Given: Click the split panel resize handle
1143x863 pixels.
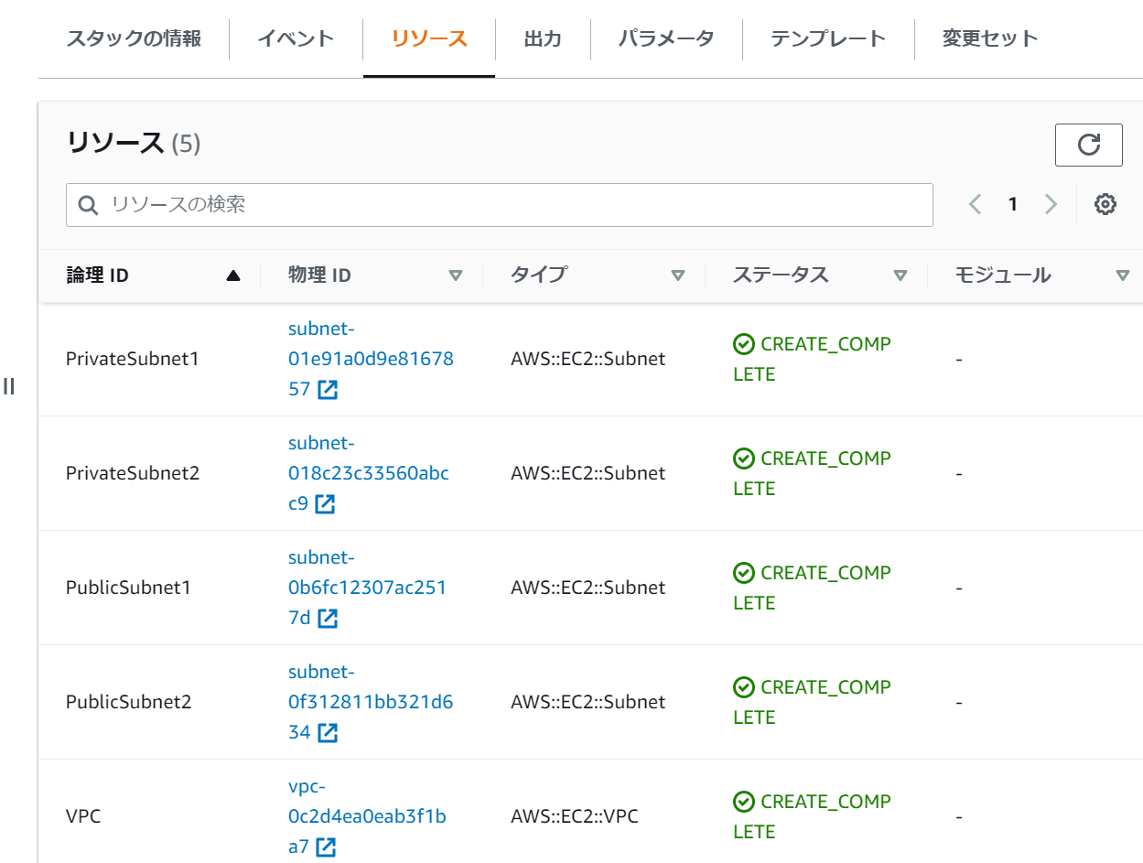Looking at the screenshot, I should coord(9,386).
